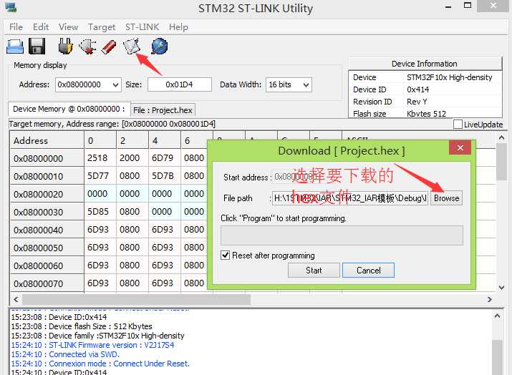This screenshot has width=512, height=375.
Task: Click the programming progress bar
Action: tap(342, 235)
